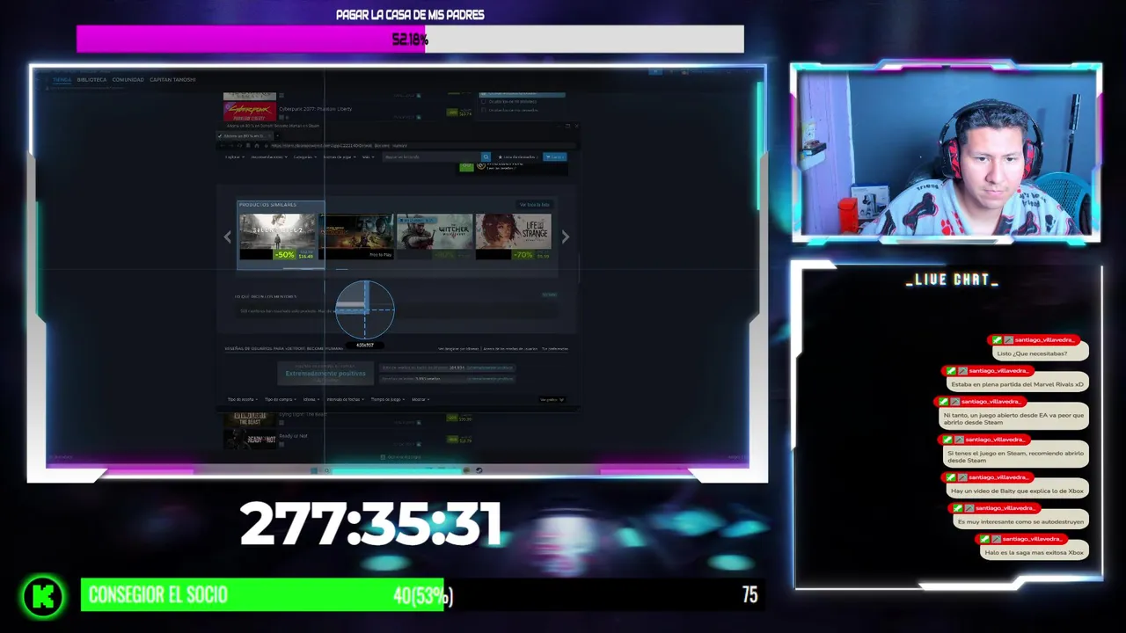Click the 'Extremadamente positivas' review summary
The width and height of the screenshot is (1126, 633).
click(325, 374)
